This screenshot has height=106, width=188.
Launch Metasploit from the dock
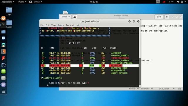tap(3, 38)
